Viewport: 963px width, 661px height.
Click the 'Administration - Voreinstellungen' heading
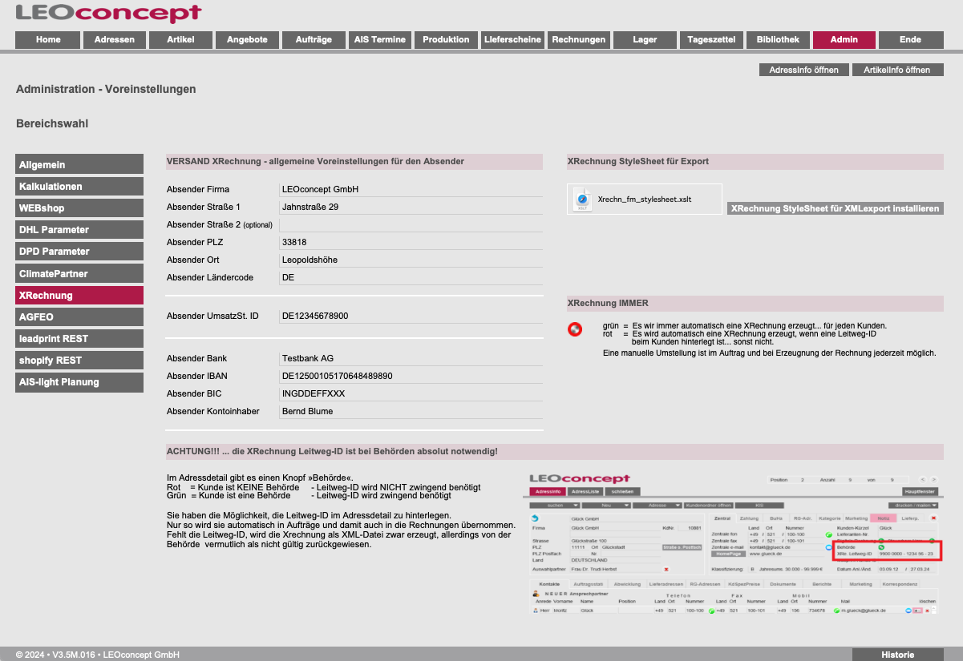pos(106,89)
